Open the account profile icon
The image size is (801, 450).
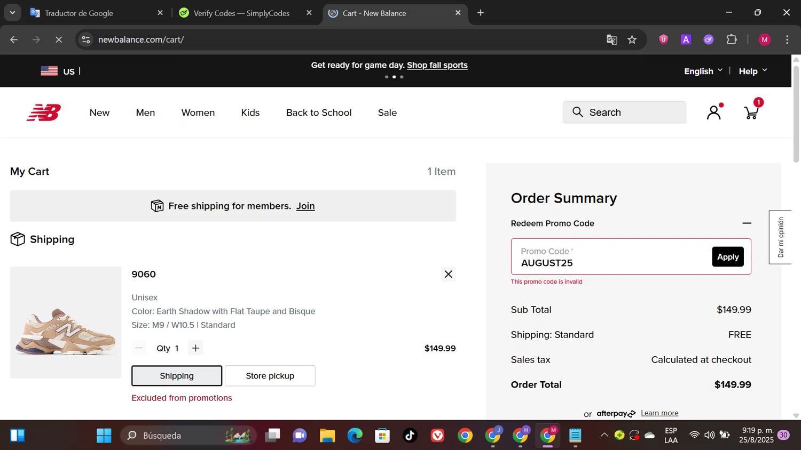coord(714,112)
